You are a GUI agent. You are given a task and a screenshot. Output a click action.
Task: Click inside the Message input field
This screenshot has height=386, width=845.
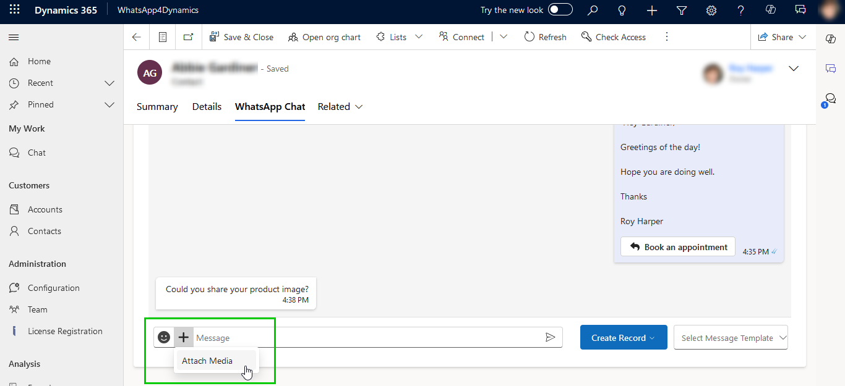coord(365,338)
